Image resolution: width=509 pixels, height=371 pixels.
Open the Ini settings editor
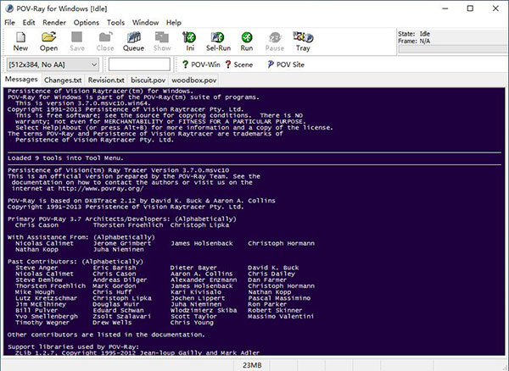[x=191, y=42]
